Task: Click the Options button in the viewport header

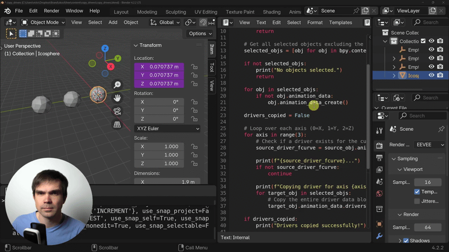Action: (x=200, y=33)
